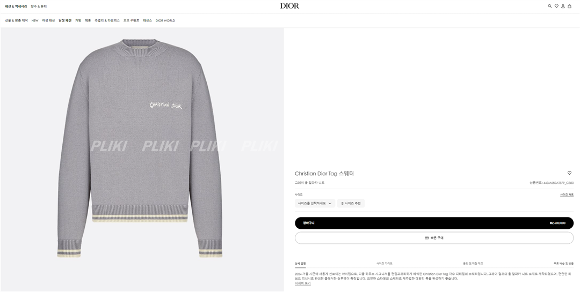Open the shopping bag icon

pyautogui.click(x=569, y=6)
